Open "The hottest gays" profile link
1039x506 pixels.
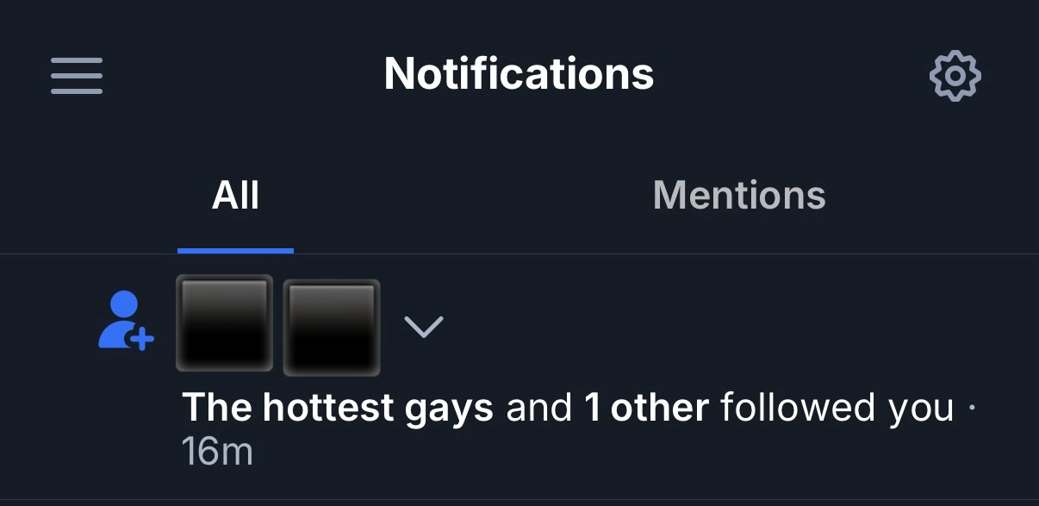[338, 407]
